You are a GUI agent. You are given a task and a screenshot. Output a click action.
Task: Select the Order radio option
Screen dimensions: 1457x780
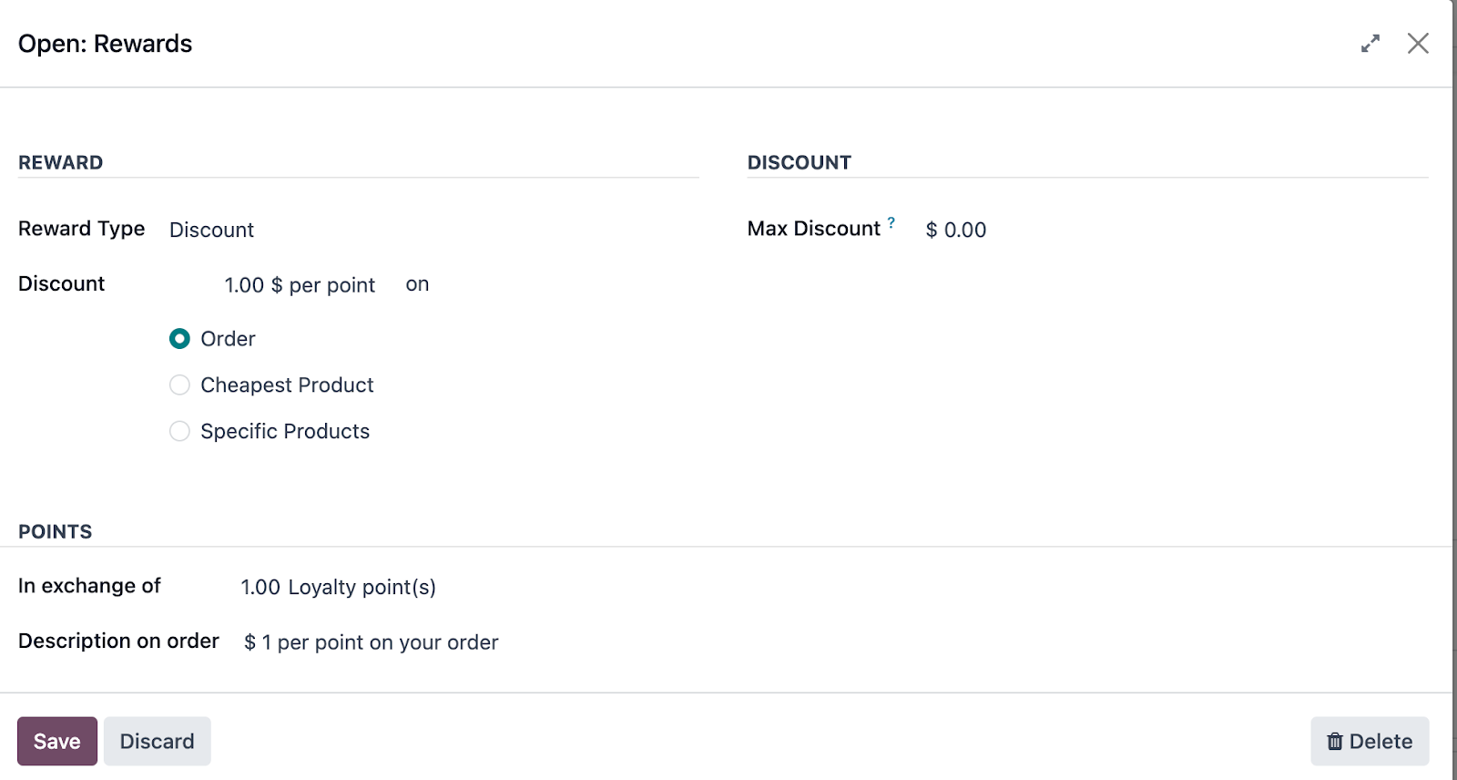point(179,339)
